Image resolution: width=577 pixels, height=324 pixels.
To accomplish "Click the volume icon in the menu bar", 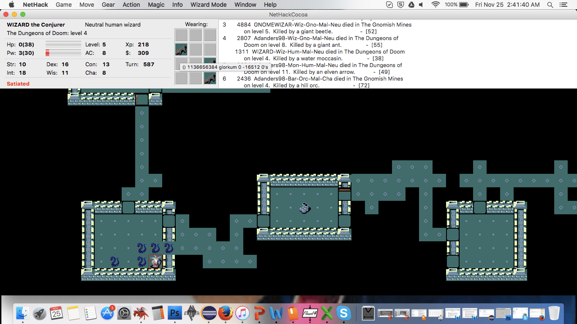I will [x=421, y=5].
